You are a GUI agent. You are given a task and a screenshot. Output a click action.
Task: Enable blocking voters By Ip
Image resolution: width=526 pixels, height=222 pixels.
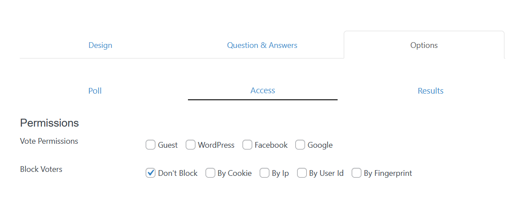tap(265, 173)
